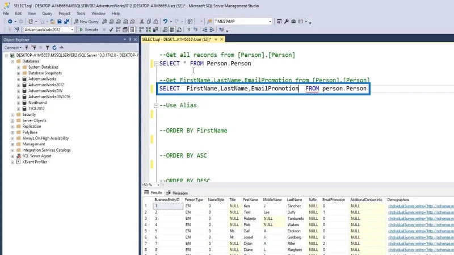The image size is (454, 255).
Task: Expand the Security folder node
Action: [x=12, y=115]
